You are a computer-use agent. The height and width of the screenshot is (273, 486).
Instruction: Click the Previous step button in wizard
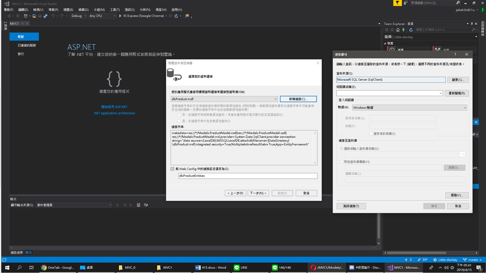click(235, 193)
